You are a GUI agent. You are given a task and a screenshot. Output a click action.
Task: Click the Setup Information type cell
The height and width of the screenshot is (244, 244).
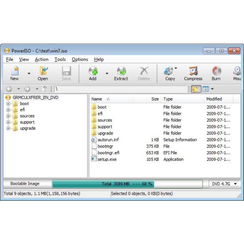click(x=180, y=140)
